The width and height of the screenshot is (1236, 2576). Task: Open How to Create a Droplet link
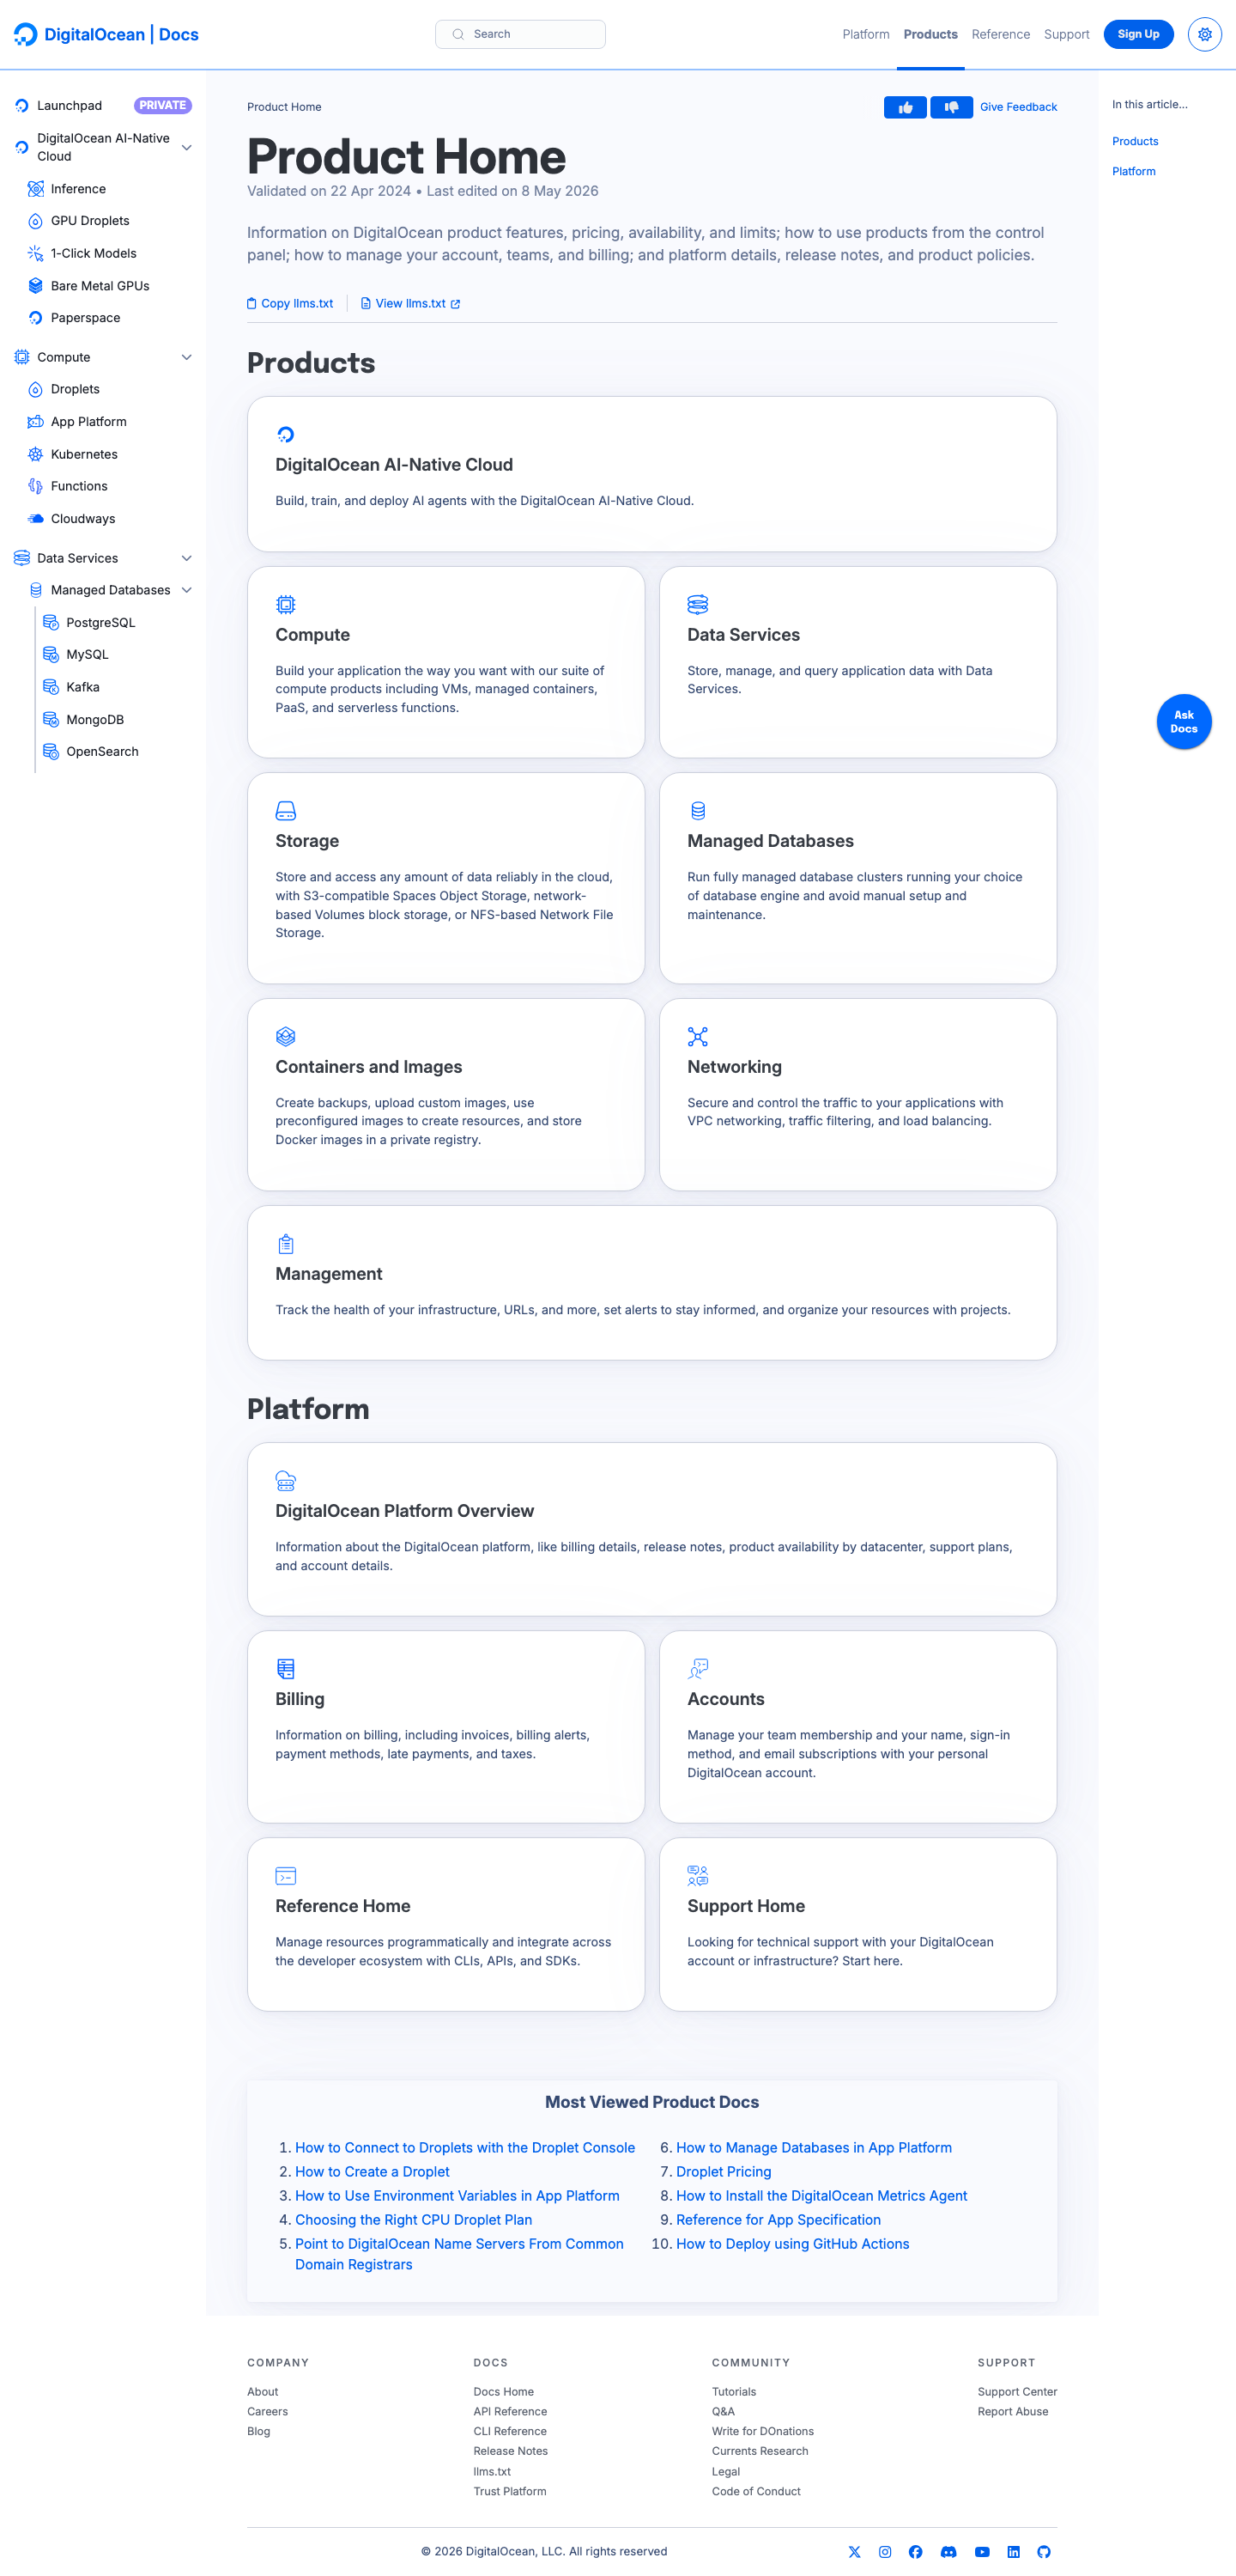tap(372, 2171)
